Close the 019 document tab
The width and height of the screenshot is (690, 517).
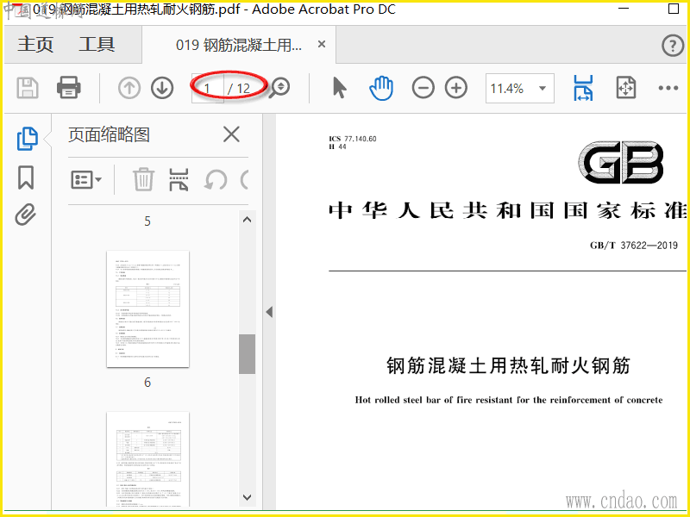tap(322, 44)
